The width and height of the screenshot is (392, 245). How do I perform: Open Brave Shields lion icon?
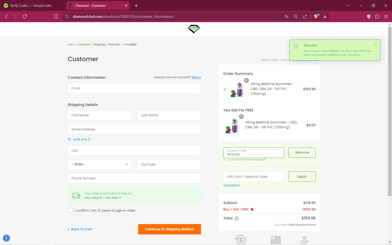tap(316, 16)
